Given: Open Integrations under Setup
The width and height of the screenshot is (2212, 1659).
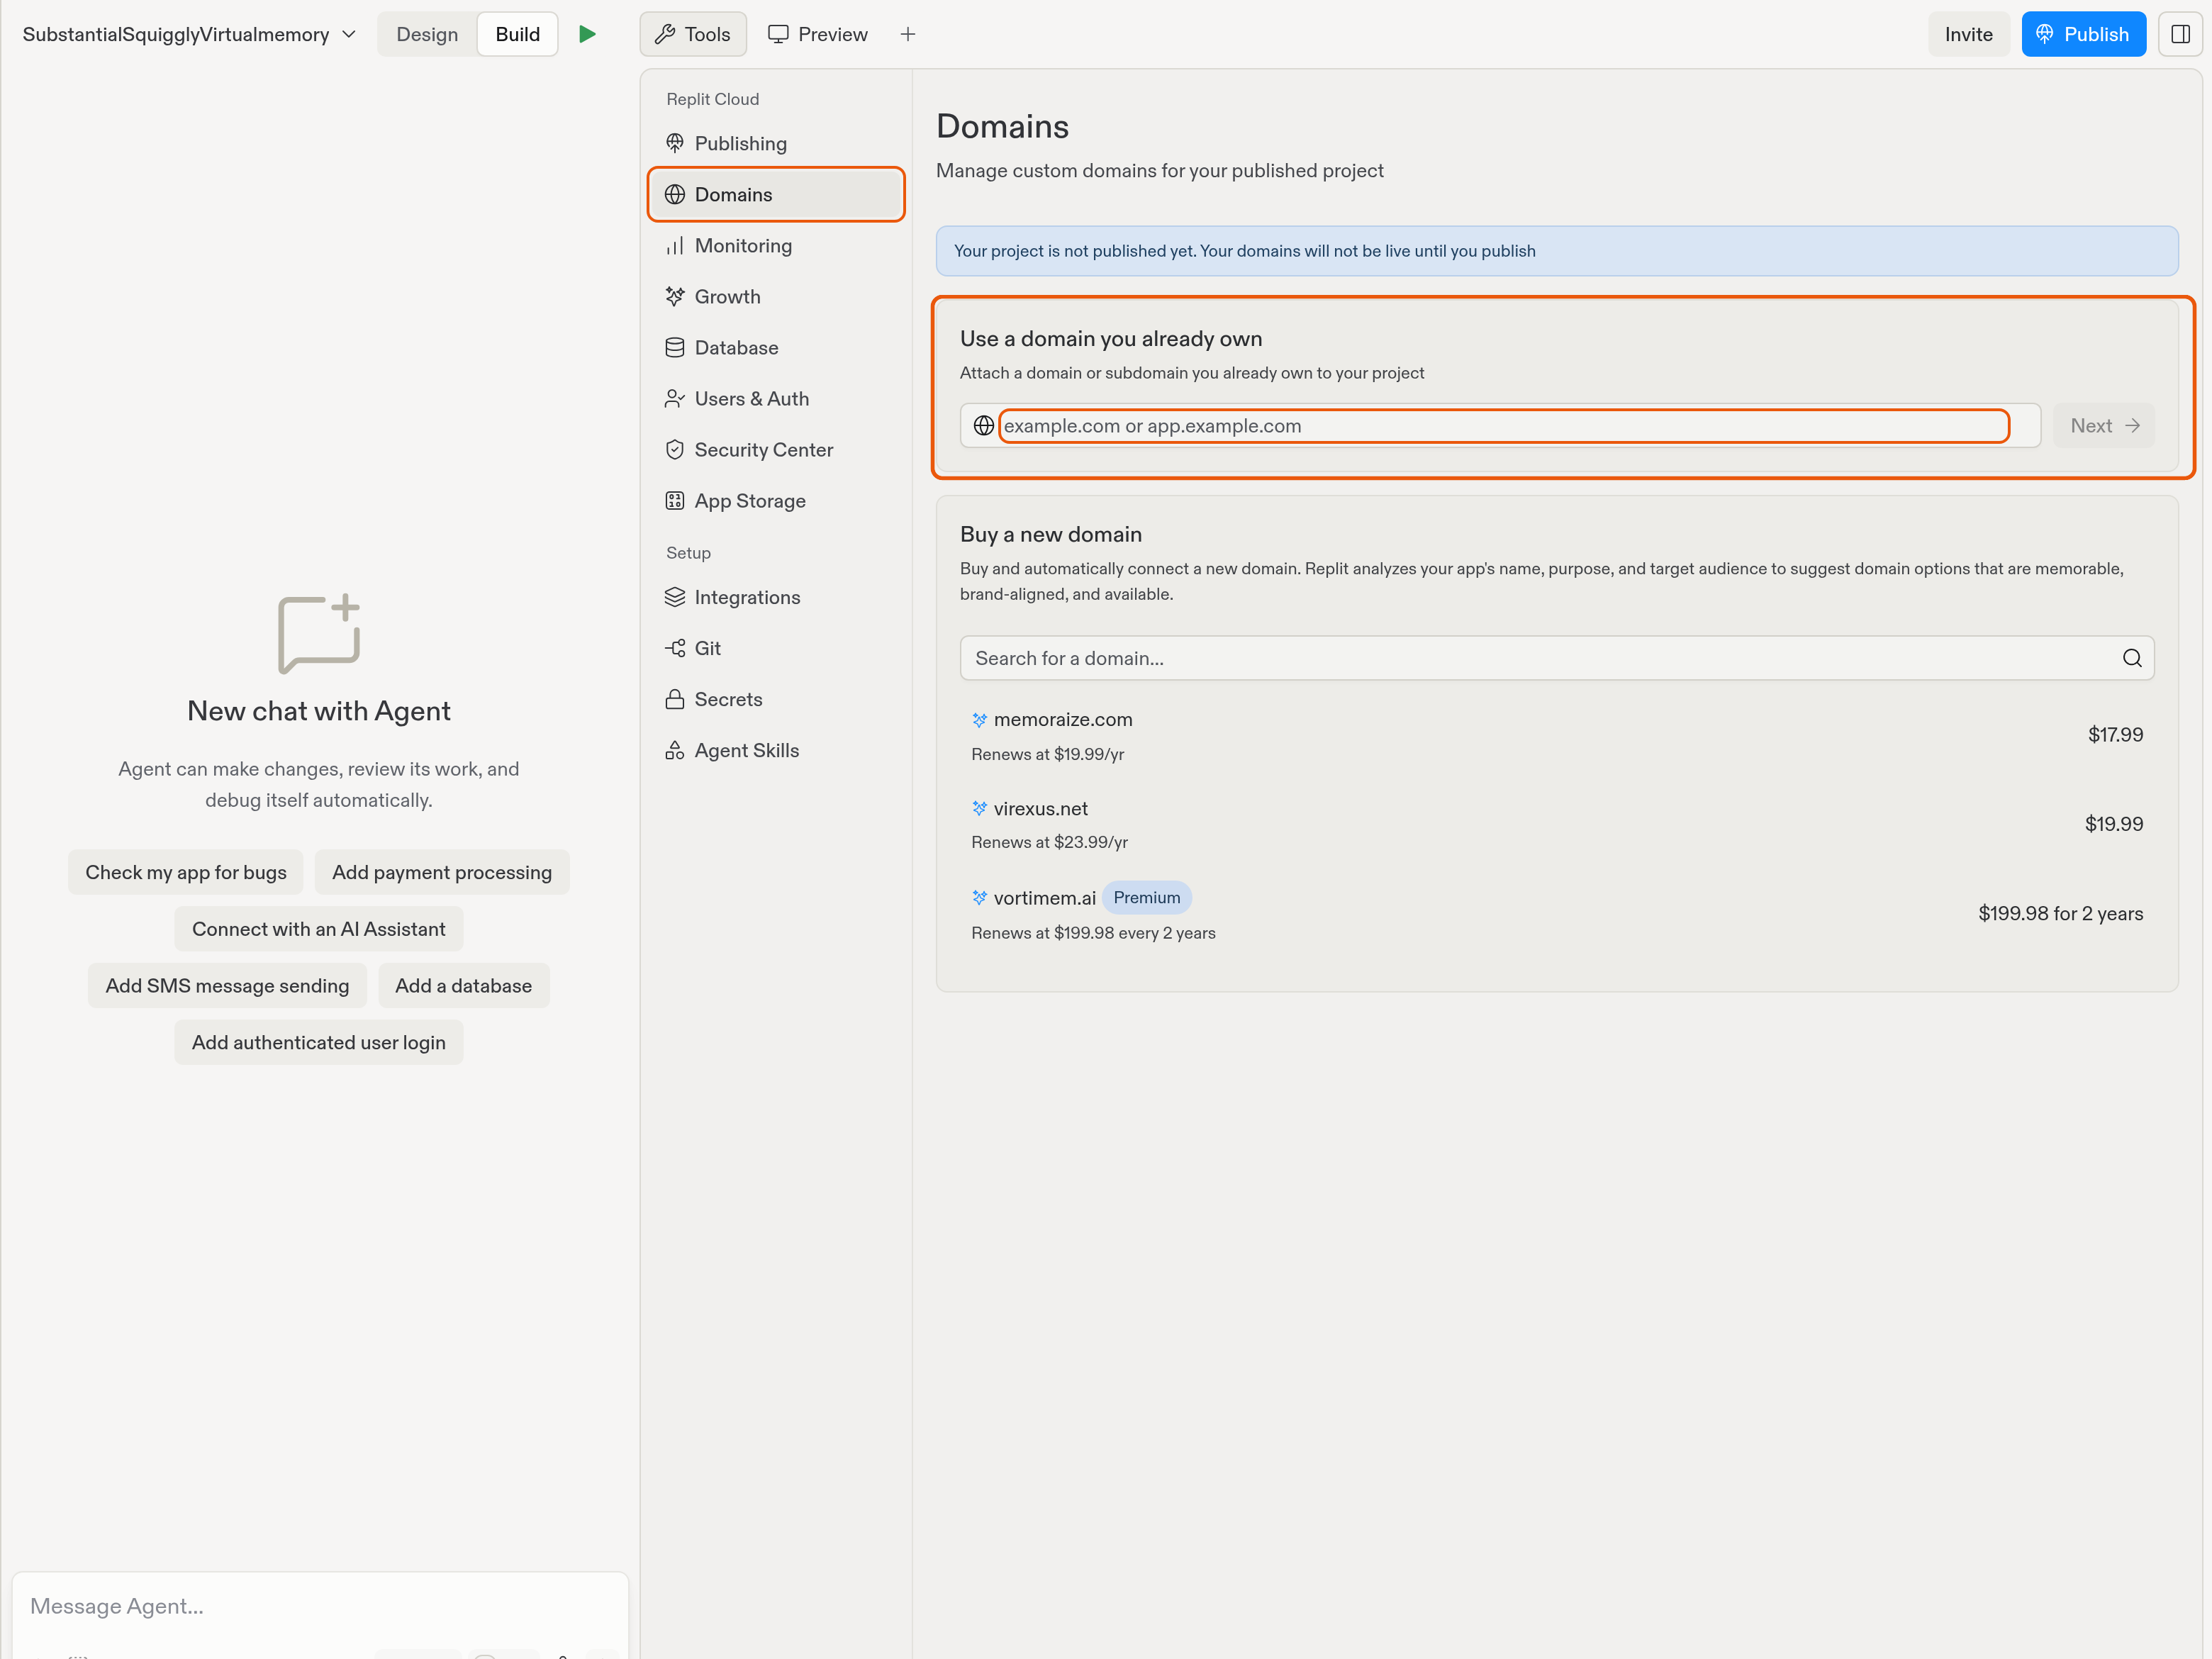Looking at the screenshot, I should tap(776, 597).
